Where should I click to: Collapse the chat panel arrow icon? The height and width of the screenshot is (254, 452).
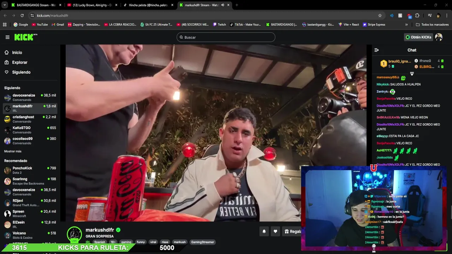(x=376, y=50)
